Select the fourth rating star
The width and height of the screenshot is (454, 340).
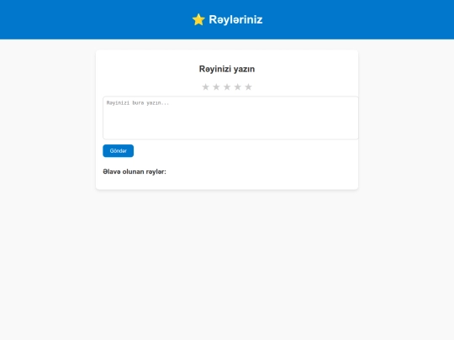point(238,86)
